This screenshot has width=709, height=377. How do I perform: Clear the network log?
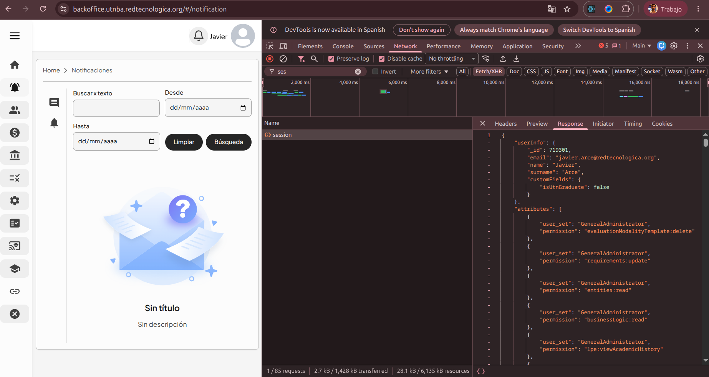click(x=283, y=59)
